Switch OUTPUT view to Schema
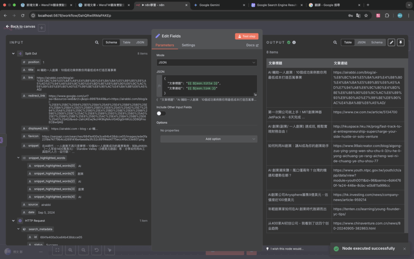This screenshot has height=259, width=414. [x=376, y=42]
